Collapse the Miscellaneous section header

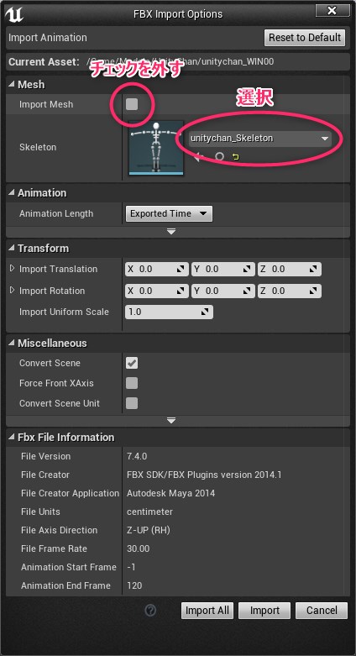tap(48, 343)
